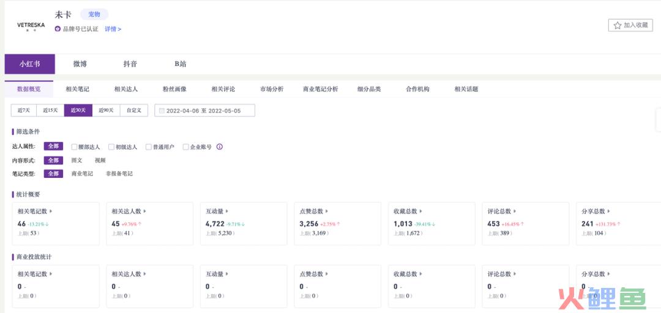Image resolution: width=661 pixels, height=313 pixels.
Task: Click the date range input field
Action: (x=205, y=111)
